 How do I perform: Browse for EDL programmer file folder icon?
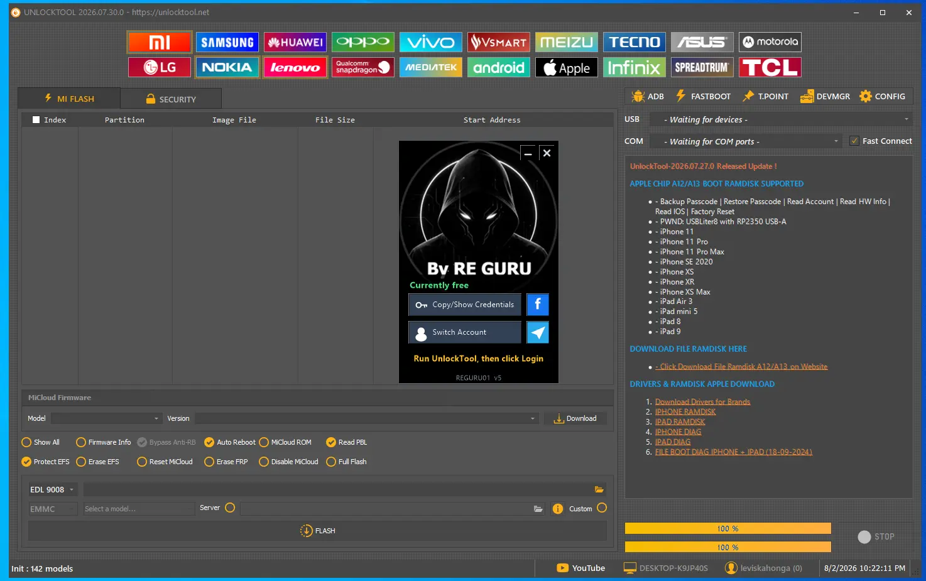click(x=599, y=489)
